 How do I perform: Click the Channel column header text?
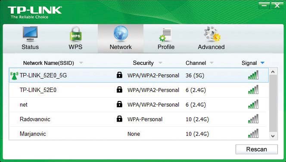[196, 63]
